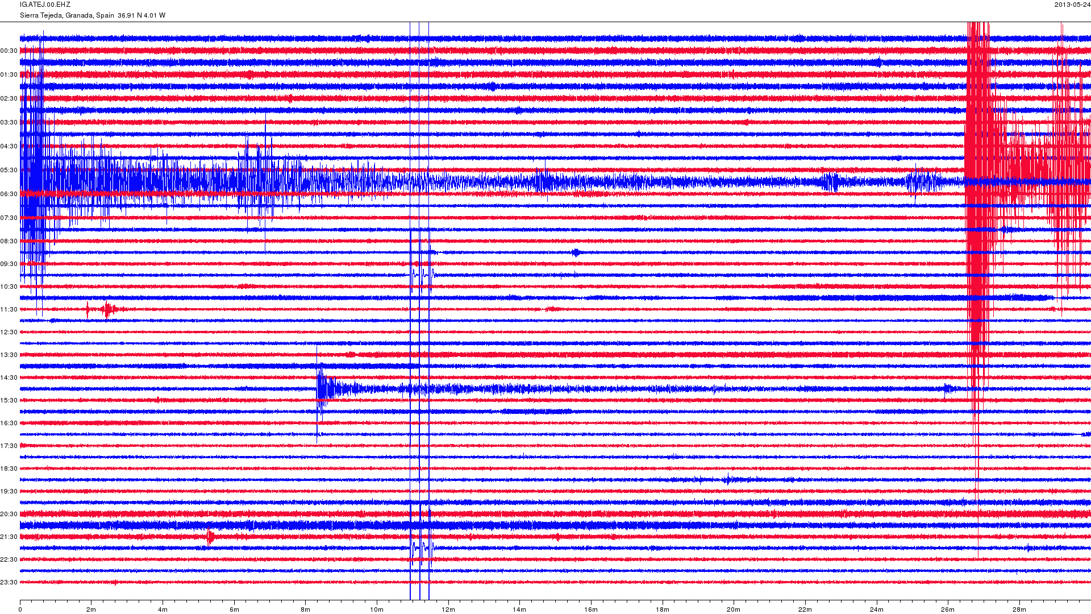Click the small red burst on 21:30 trace
This screenshot has width=1091, height=614.
point(211,537)
